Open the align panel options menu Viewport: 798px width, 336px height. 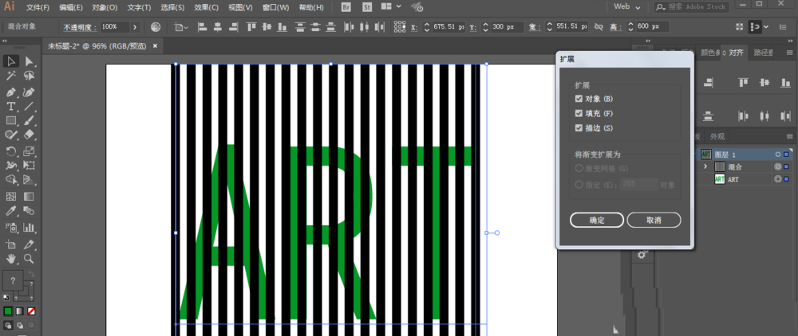pos(789,53)
